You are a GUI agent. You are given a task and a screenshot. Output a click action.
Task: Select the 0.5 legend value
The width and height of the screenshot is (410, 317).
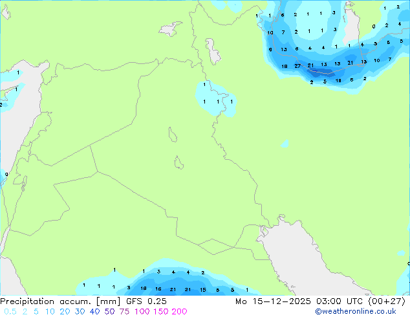point(10,312)
